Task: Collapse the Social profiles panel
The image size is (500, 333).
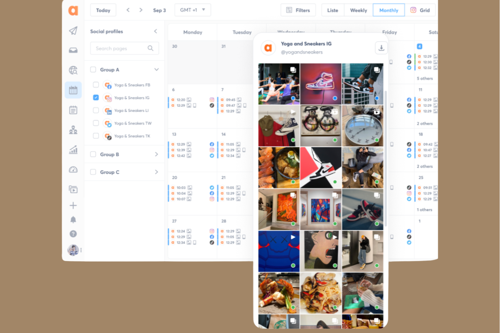Action: pos(156,31)
